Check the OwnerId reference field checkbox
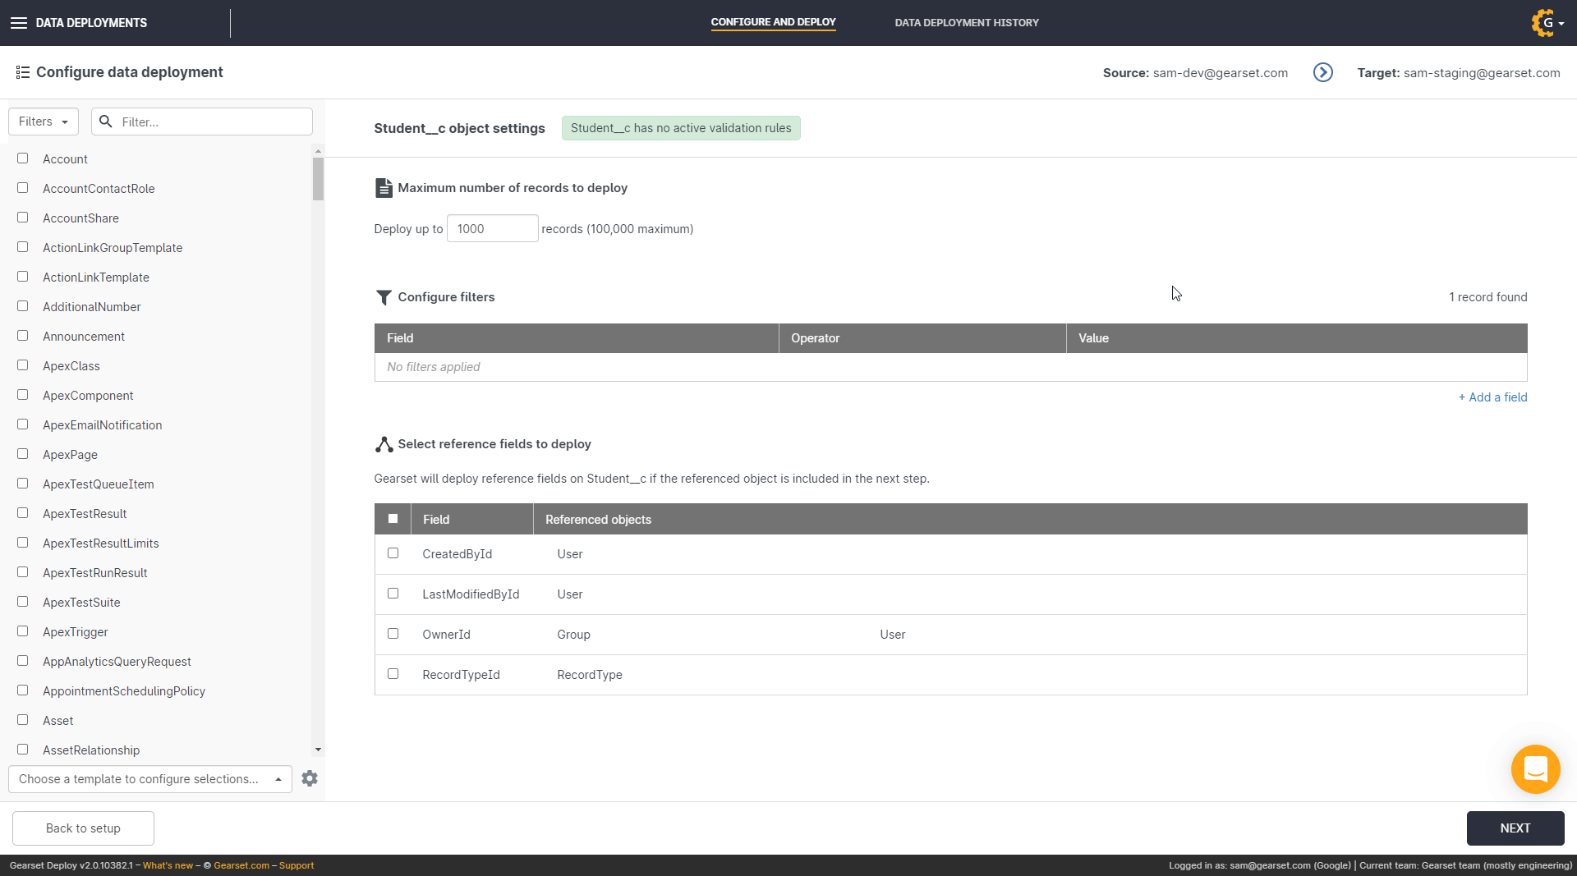The height and width of the screenshot is (876, 1577). (x=393, y=633)
